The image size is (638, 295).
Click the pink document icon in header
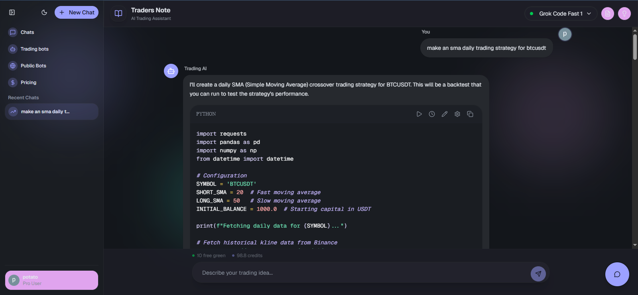pos(608,14)
